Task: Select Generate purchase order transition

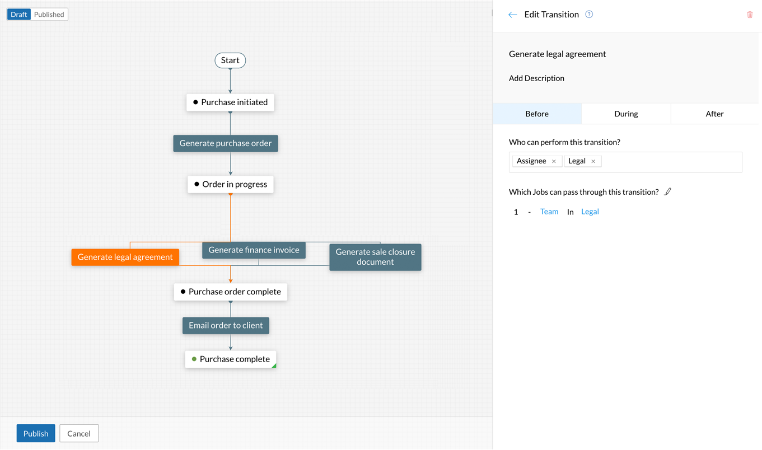Action: pos(226,143)
